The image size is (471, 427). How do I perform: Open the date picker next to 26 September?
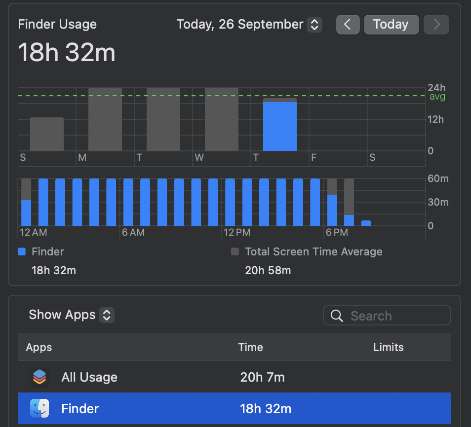314,25
